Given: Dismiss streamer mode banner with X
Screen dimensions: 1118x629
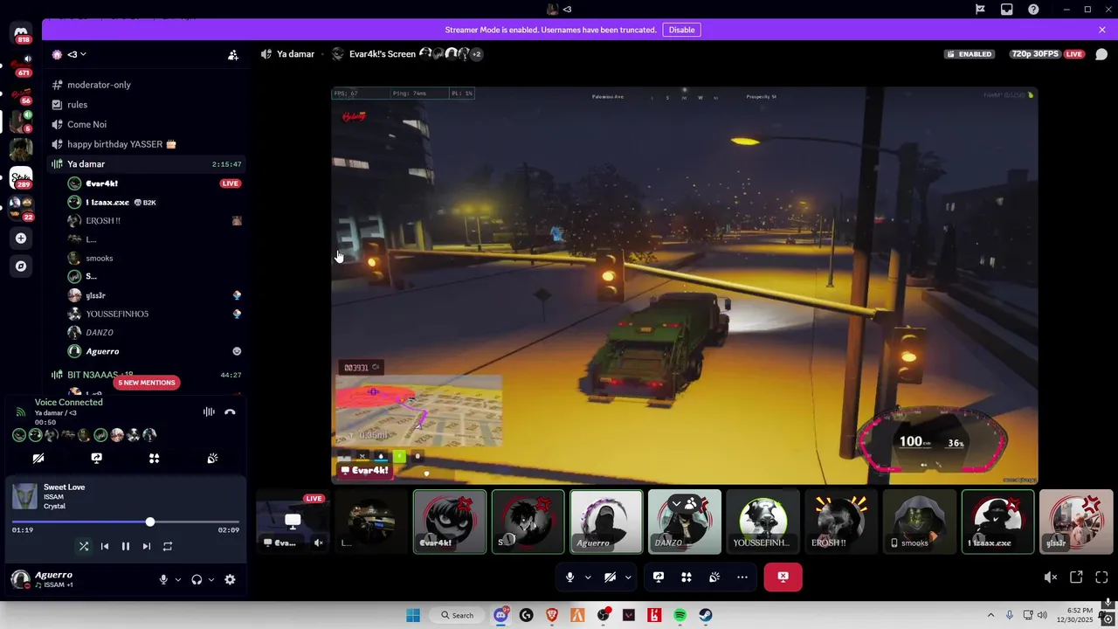Looking at the screenshot, I should [x=1102, y=30].
